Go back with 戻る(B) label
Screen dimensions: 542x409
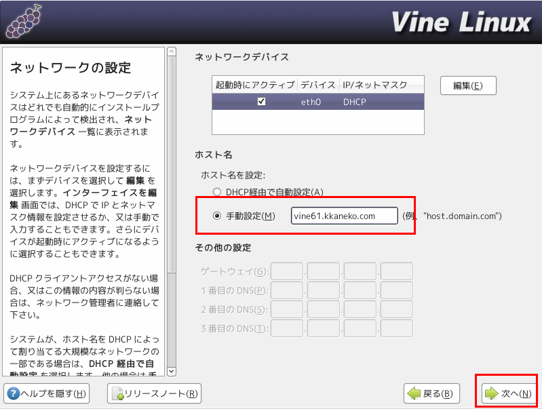438,393
